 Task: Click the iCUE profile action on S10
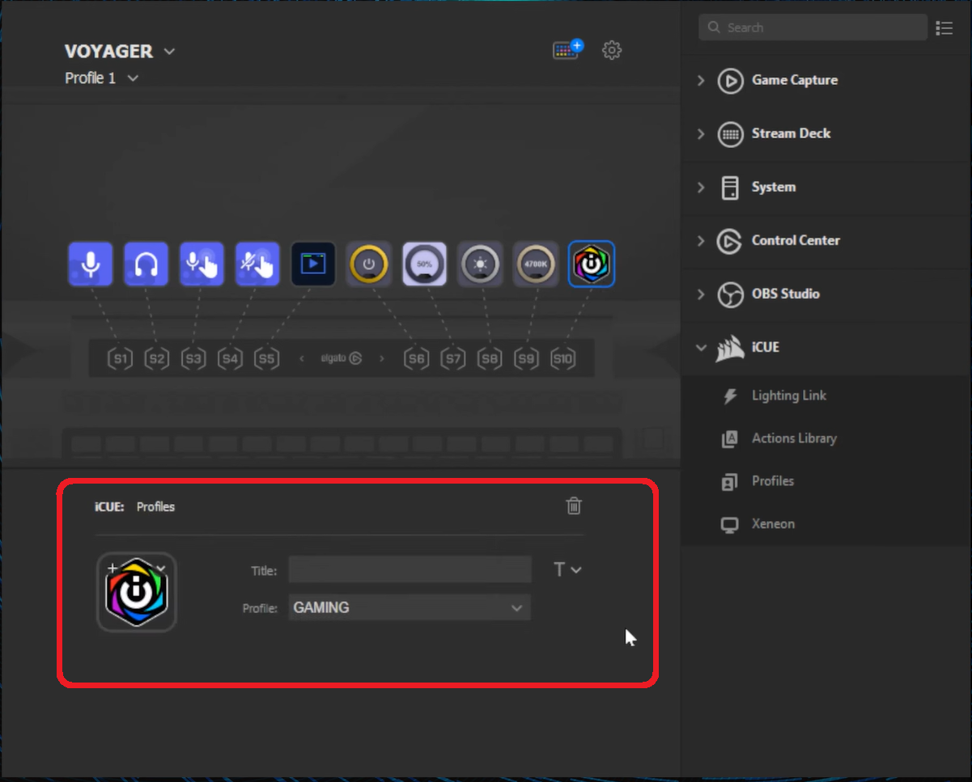click(x=591, y=264)
